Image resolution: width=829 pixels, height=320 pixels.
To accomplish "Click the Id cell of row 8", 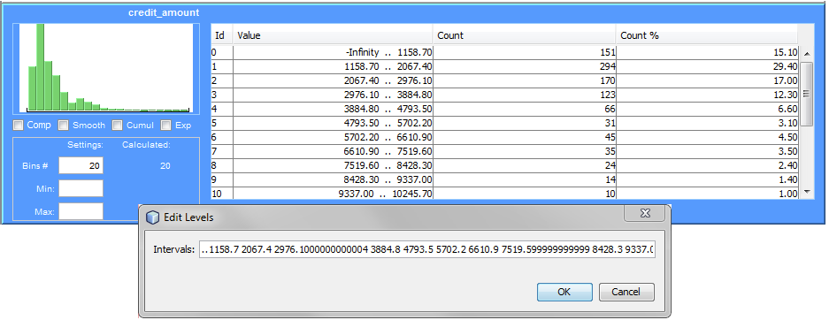I will pos(221,165).
